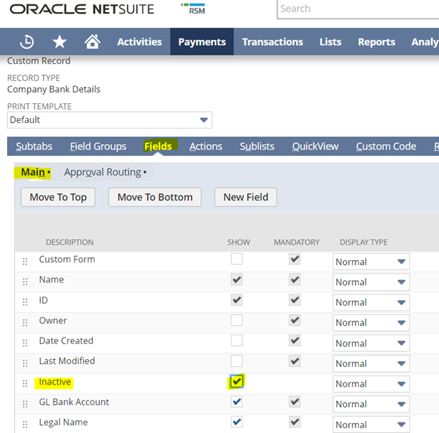Click the New Field button

pyautogui.click(x=246, y=197)
